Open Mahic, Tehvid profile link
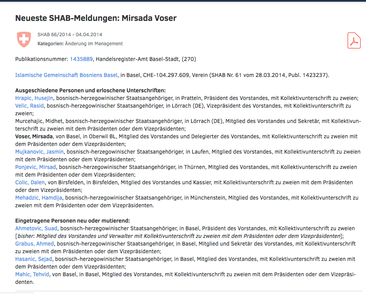 pyautogui.click(x=32, y=274)
